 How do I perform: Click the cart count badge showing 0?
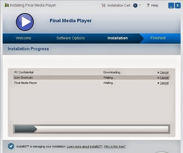point(135,6)
